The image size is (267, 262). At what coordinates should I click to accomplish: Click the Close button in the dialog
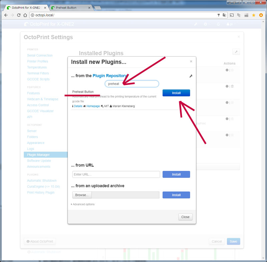point(186,217)
